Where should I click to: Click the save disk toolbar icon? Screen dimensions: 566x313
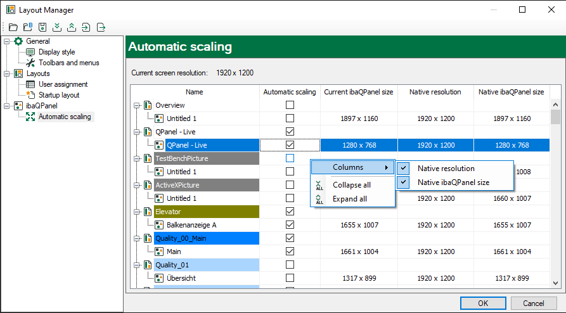click(42, 27)
